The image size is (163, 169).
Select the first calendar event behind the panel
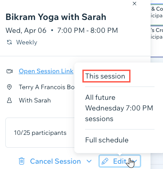157,12
